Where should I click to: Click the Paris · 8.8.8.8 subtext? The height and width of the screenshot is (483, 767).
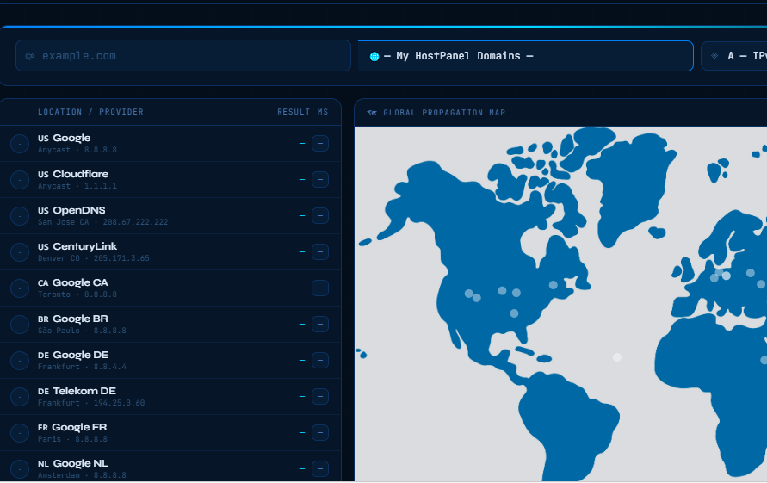pyautogui.click(x=73, y=439)
